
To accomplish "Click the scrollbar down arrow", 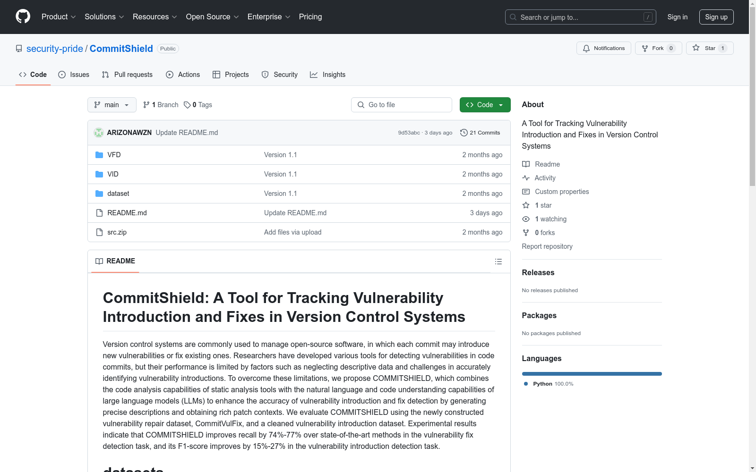I will pos(752,468).
